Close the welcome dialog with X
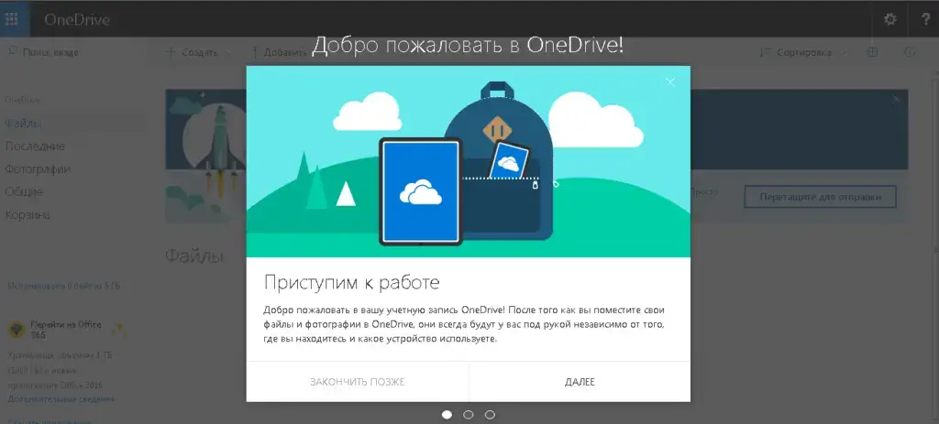The image size is (939, 424). pyautogui.click(x=670, y=82)
